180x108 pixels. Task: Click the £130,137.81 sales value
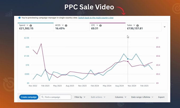[135, 28]
